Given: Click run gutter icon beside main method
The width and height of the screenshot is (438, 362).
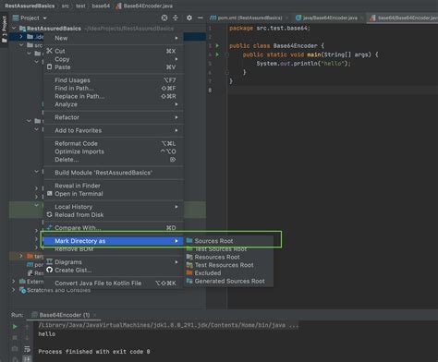Looking at the screenshot, I should 217,54.
